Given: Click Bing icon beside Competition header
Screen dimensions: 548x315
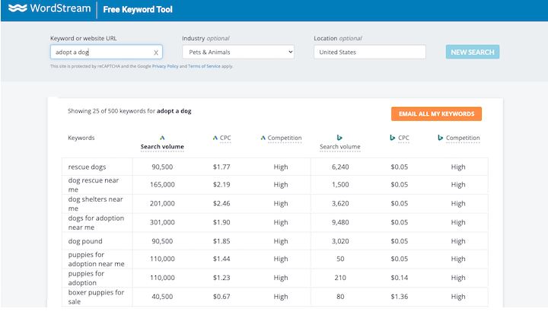Looking at the screenshot, I should pyautogui.click(x=440, y=138).
